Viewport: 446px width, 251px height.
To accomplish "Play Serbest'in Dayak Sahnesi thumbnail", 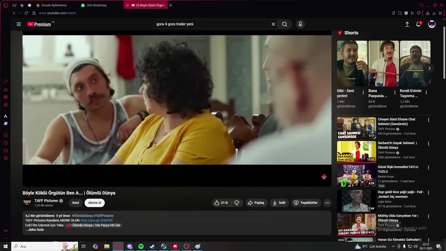I will point(356,152).
